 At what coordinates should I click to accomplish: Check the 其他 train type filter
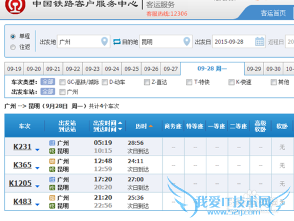pyautogui.click(x=273, y=82)
